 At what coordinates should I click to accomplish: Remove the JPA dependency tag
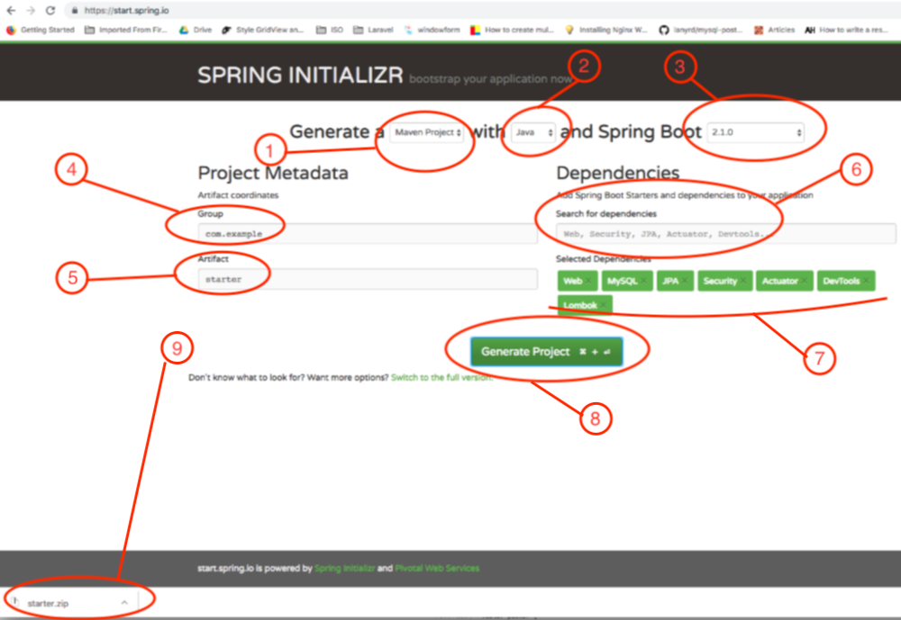685,281
